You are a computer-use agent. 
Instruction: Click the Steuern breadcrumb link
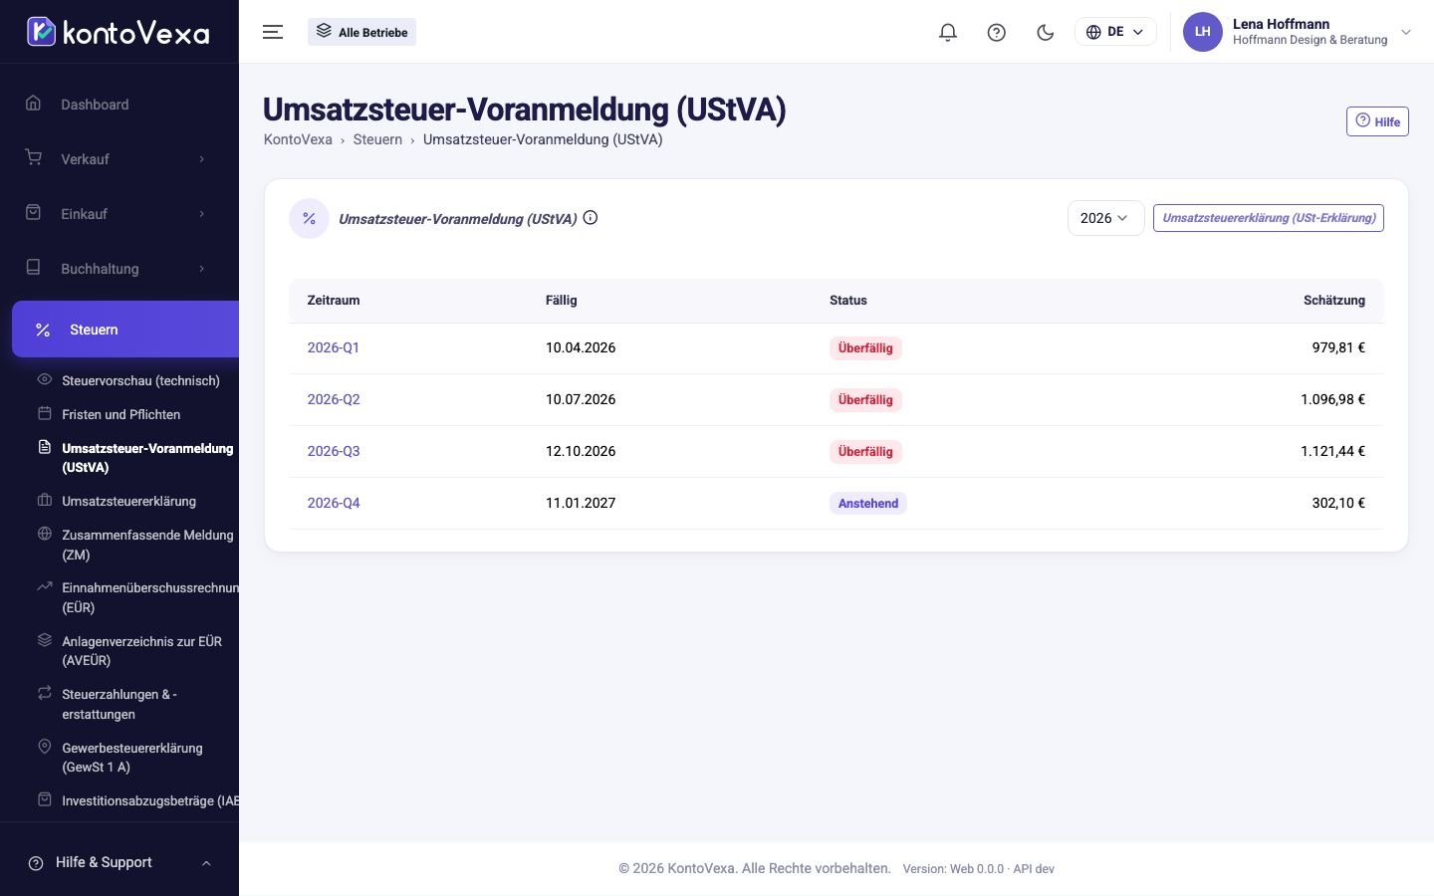click(x=377, y=139)
